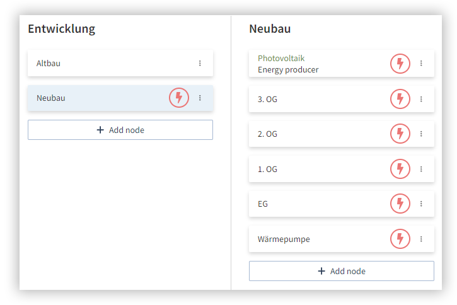457x305 pixels.
Task: Add a node in the Neubau column
Action: pyautogui.click(x=341, y=271)
